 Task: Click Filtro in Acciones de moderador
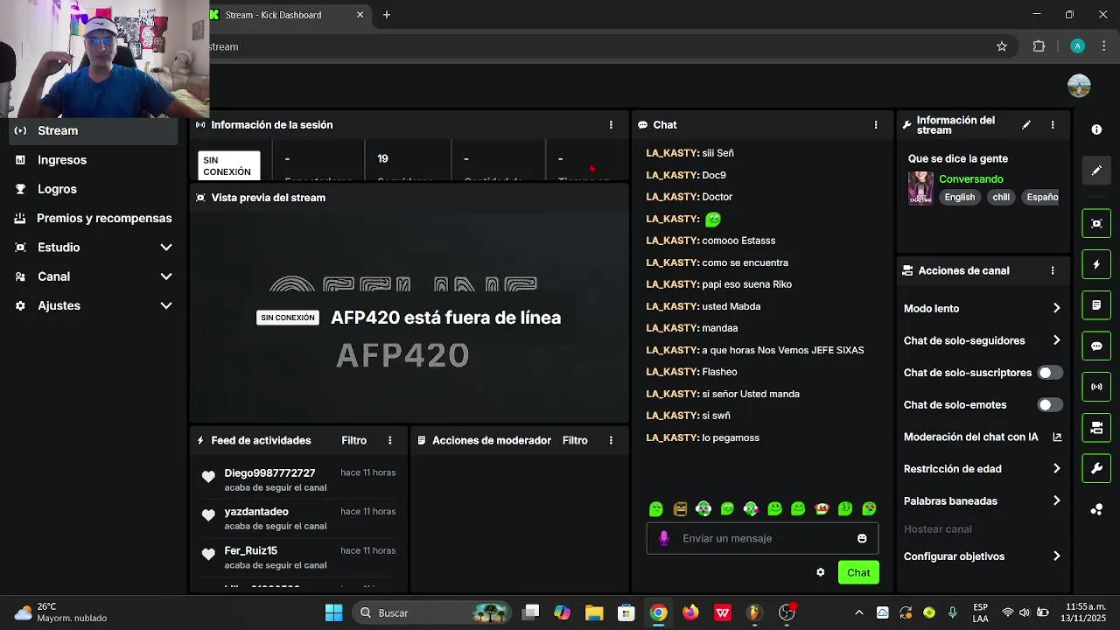pyautogui.click(x=575, y=441)
